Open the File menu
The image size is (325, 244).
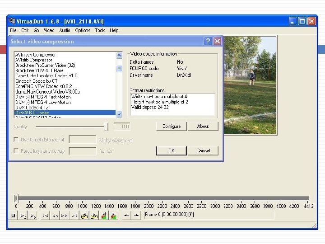[x=13, y=30]
